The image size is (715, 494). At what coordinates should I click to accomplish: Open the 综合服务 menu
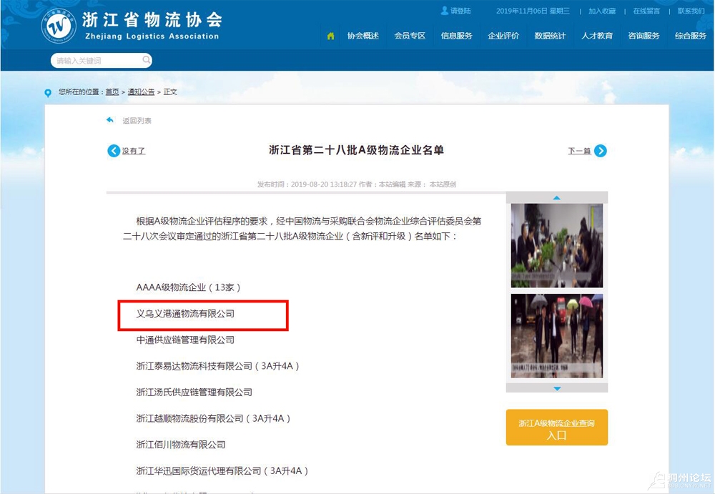click(x=691, y=36)
